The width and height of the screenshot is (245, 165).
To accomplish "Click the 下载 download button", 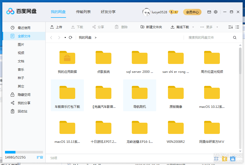I will tap(77, 27).
